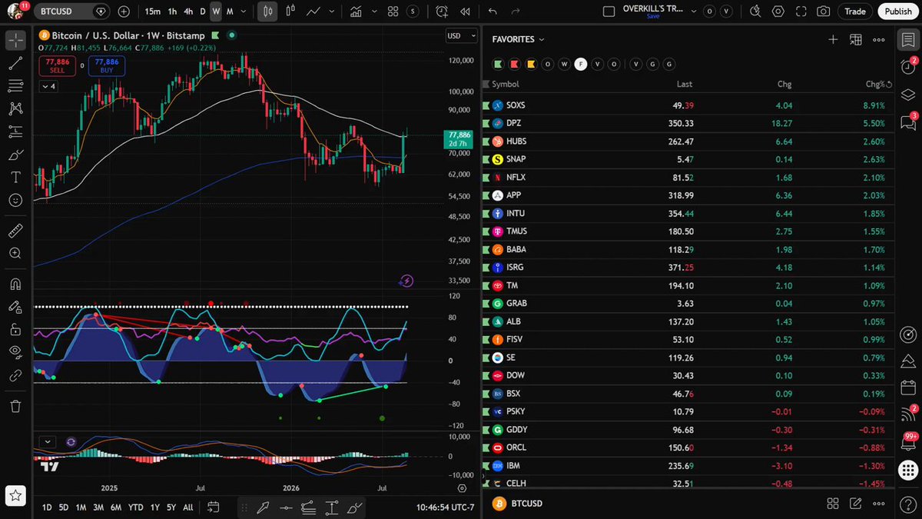Filter watchlist by red flag
The width and height of the screenshot is (922, 519).
click(513, 64)
